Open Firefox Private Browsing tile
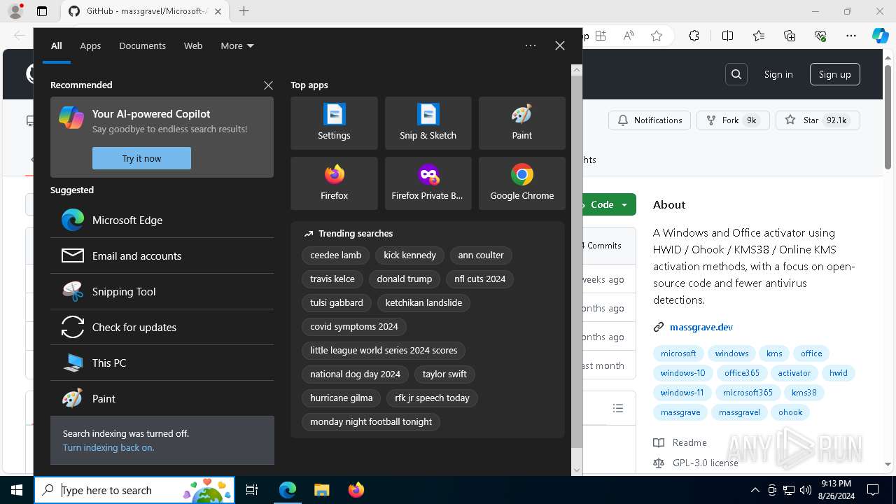 pyautogui.click(x=428, y=183)
